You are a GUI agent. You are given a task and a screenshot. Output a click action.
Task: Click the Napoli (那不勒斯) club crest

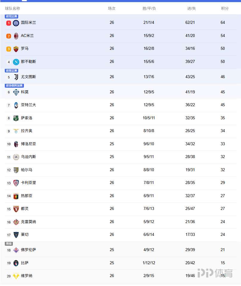16,62
